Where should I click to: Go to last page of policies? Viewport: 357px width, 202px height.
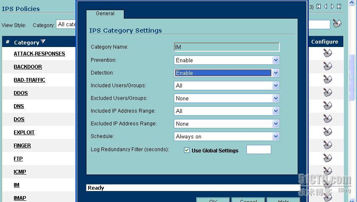339,7
